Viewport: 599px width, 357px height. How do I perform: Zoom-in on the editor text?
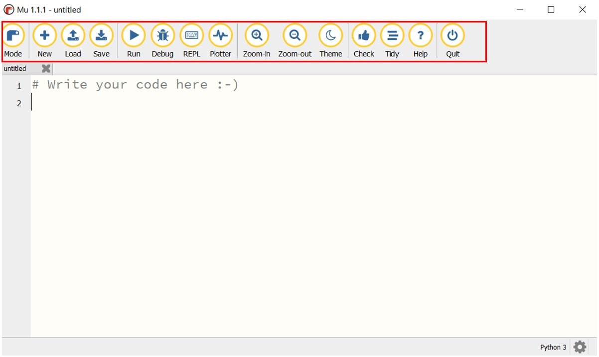(x=257, y=40)
